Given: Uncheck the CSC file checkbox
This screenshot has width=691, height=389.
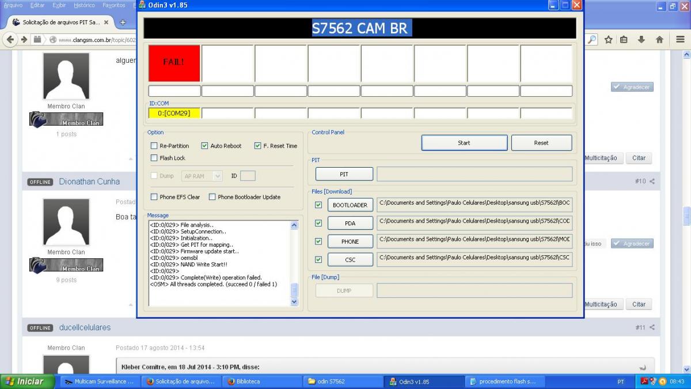Looking at the screenshot, I should (x=318, y=260).
